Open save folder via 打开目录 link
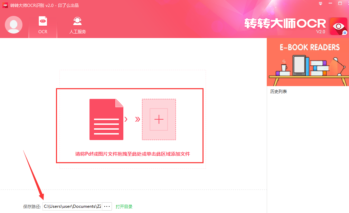Viewport: 349px width, 213px height. click(125, 206)
